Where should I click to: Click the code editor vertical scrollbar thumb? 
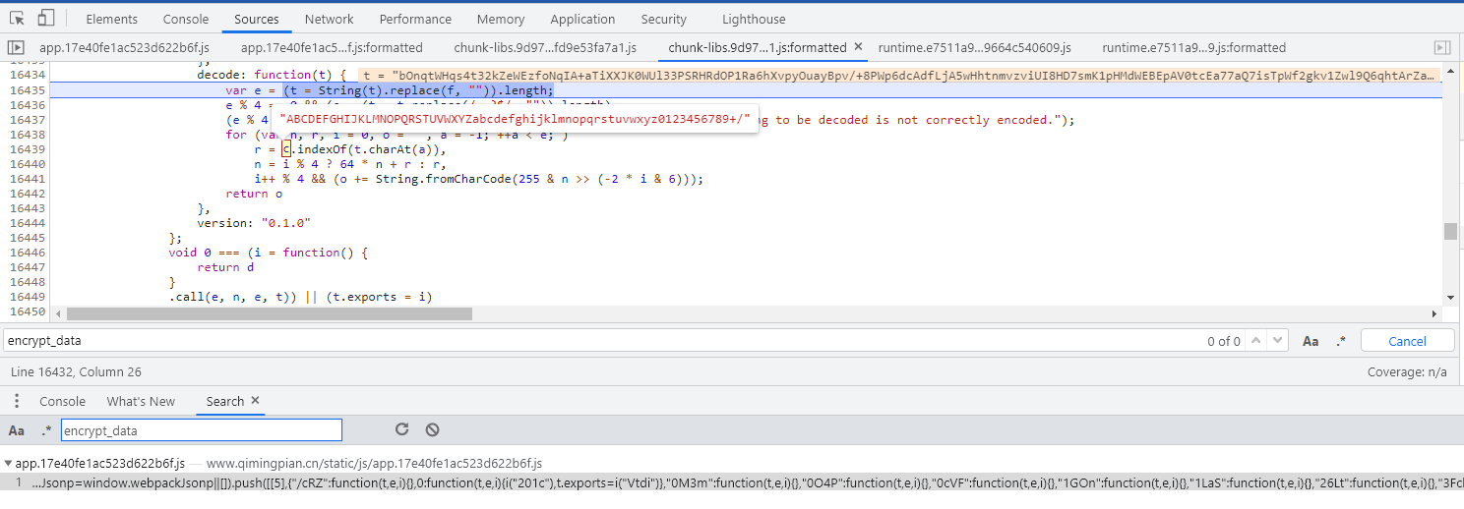pyautogui.click(x=1450, y=231)
